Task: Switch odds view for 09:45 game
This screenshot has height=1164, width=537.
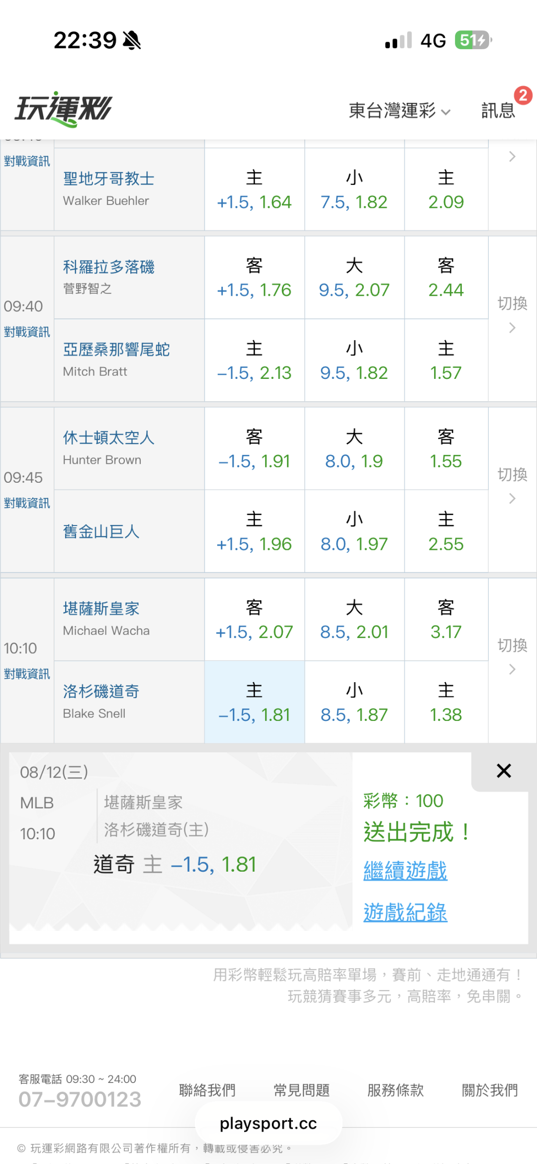Action: [512, 485]
